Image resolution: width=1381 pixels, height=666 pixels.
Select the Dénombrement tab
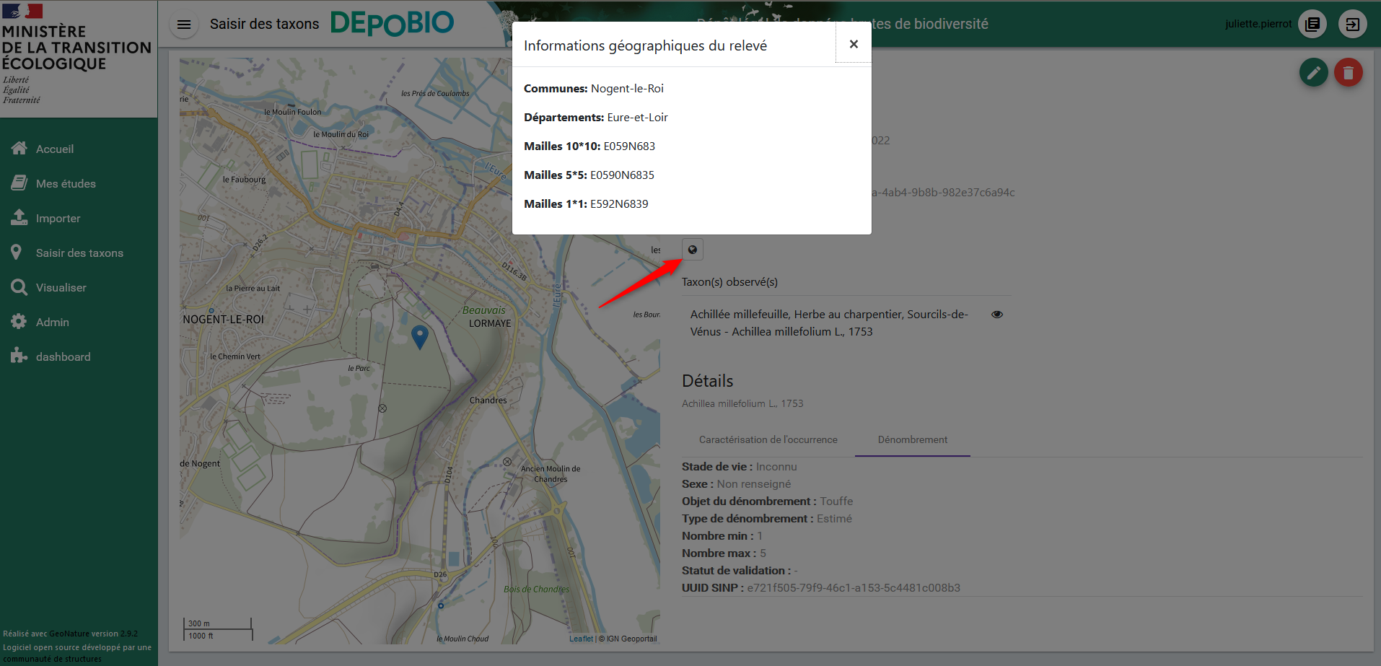(x=913, y=439)
